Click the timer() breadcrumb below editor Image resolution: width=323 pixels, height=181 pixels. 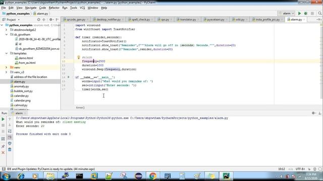tap(80, 108)
